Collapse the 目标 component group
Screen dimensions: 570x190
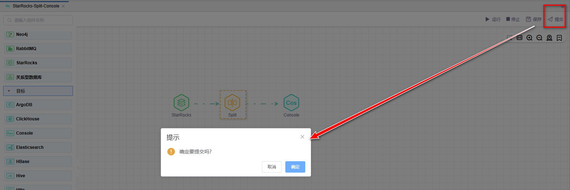9,91
